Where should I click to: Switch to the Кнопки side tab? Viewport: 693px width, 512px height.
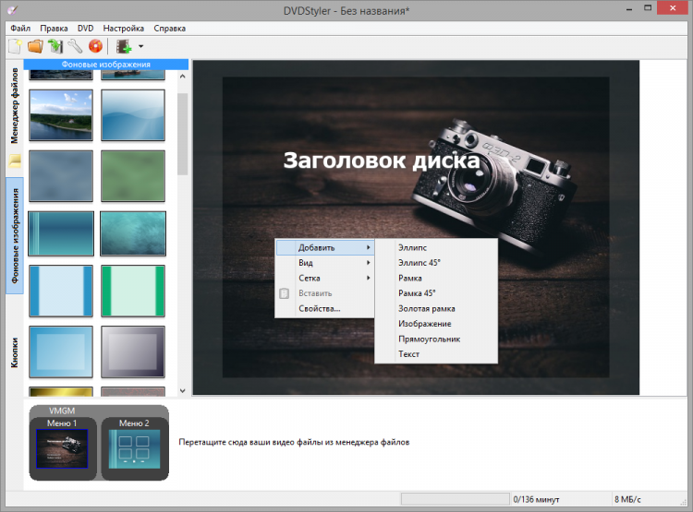(x=15, y=351)
